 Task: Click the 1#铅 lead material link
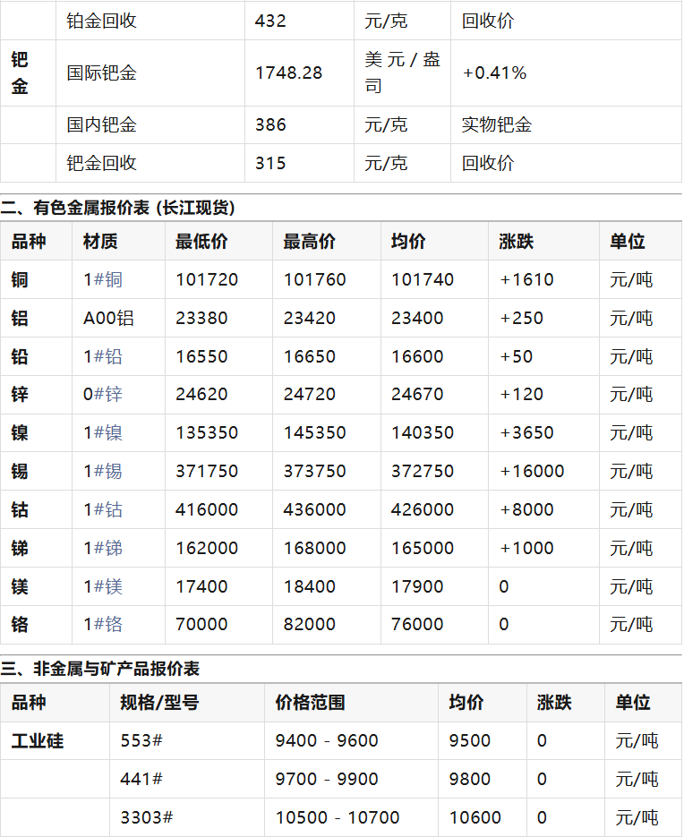pos(103,357)
